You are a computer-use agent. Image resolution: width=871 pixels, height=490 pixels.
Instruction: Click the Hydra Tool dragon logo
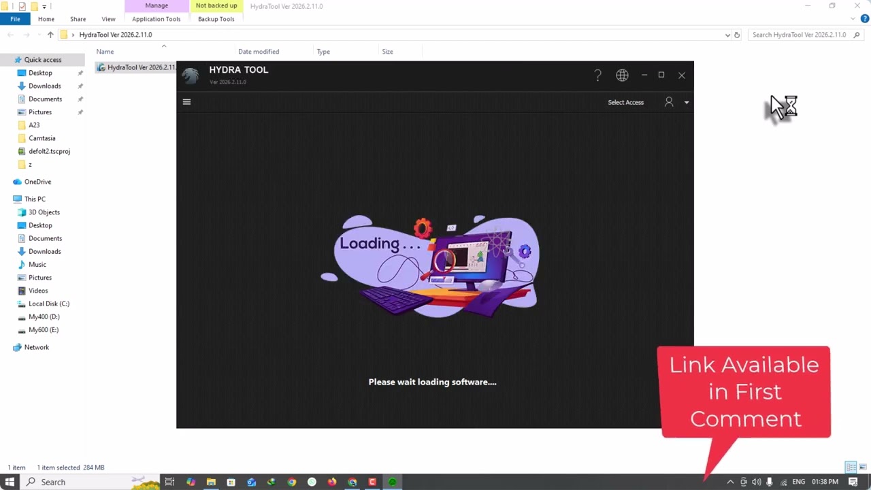[191, 76]
